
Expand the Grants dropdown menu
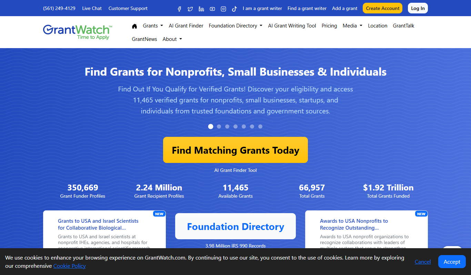point(153,26)
